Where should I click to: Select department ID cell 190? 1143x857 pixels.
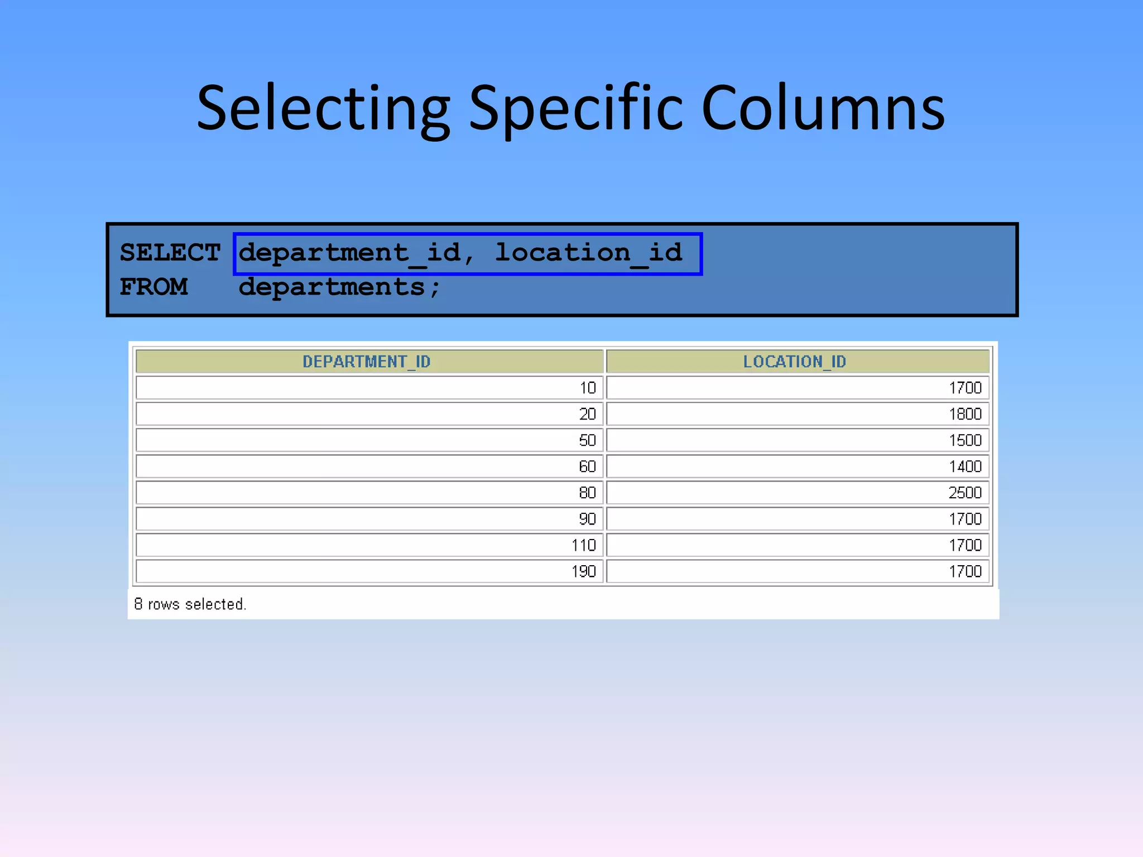369,571
